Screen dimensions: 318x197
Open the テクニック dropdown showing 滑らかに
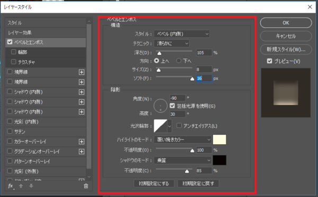tap(172, 43)
